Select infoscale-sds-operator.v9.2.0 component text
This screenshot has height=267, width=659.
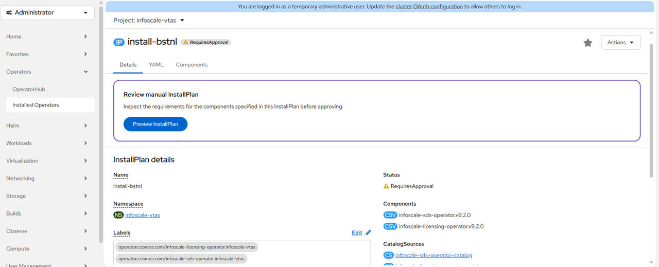pyautogui.click(x=435, y=215)
